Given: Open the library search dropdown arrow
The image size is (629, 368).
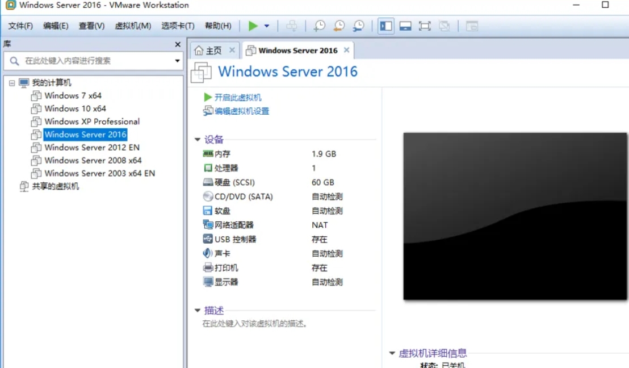Looking at the screenshot, I should (177, 61).
